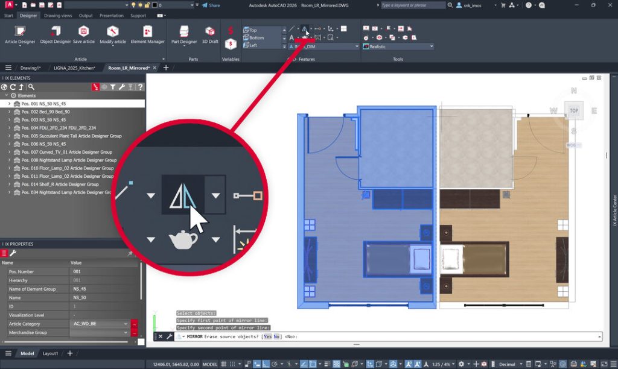This screenshot has width=618, height=369.
Task: Click the help question mark in iX Elements
Action: [140, 87]
